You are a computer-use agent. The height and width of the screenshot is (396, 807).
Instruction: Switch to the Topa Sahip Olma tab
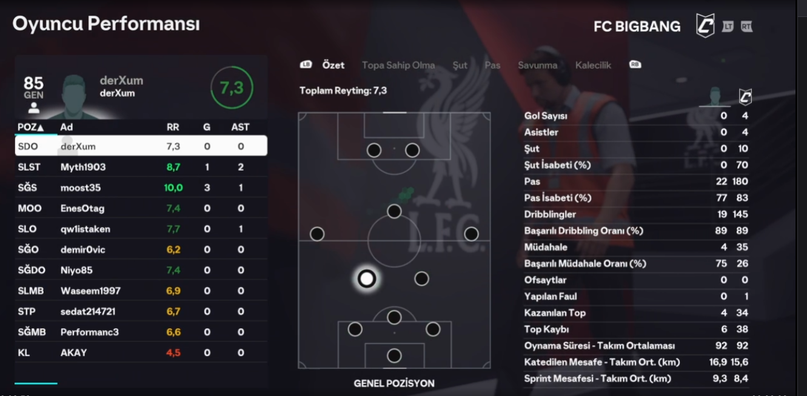click(x=398, y=65)
